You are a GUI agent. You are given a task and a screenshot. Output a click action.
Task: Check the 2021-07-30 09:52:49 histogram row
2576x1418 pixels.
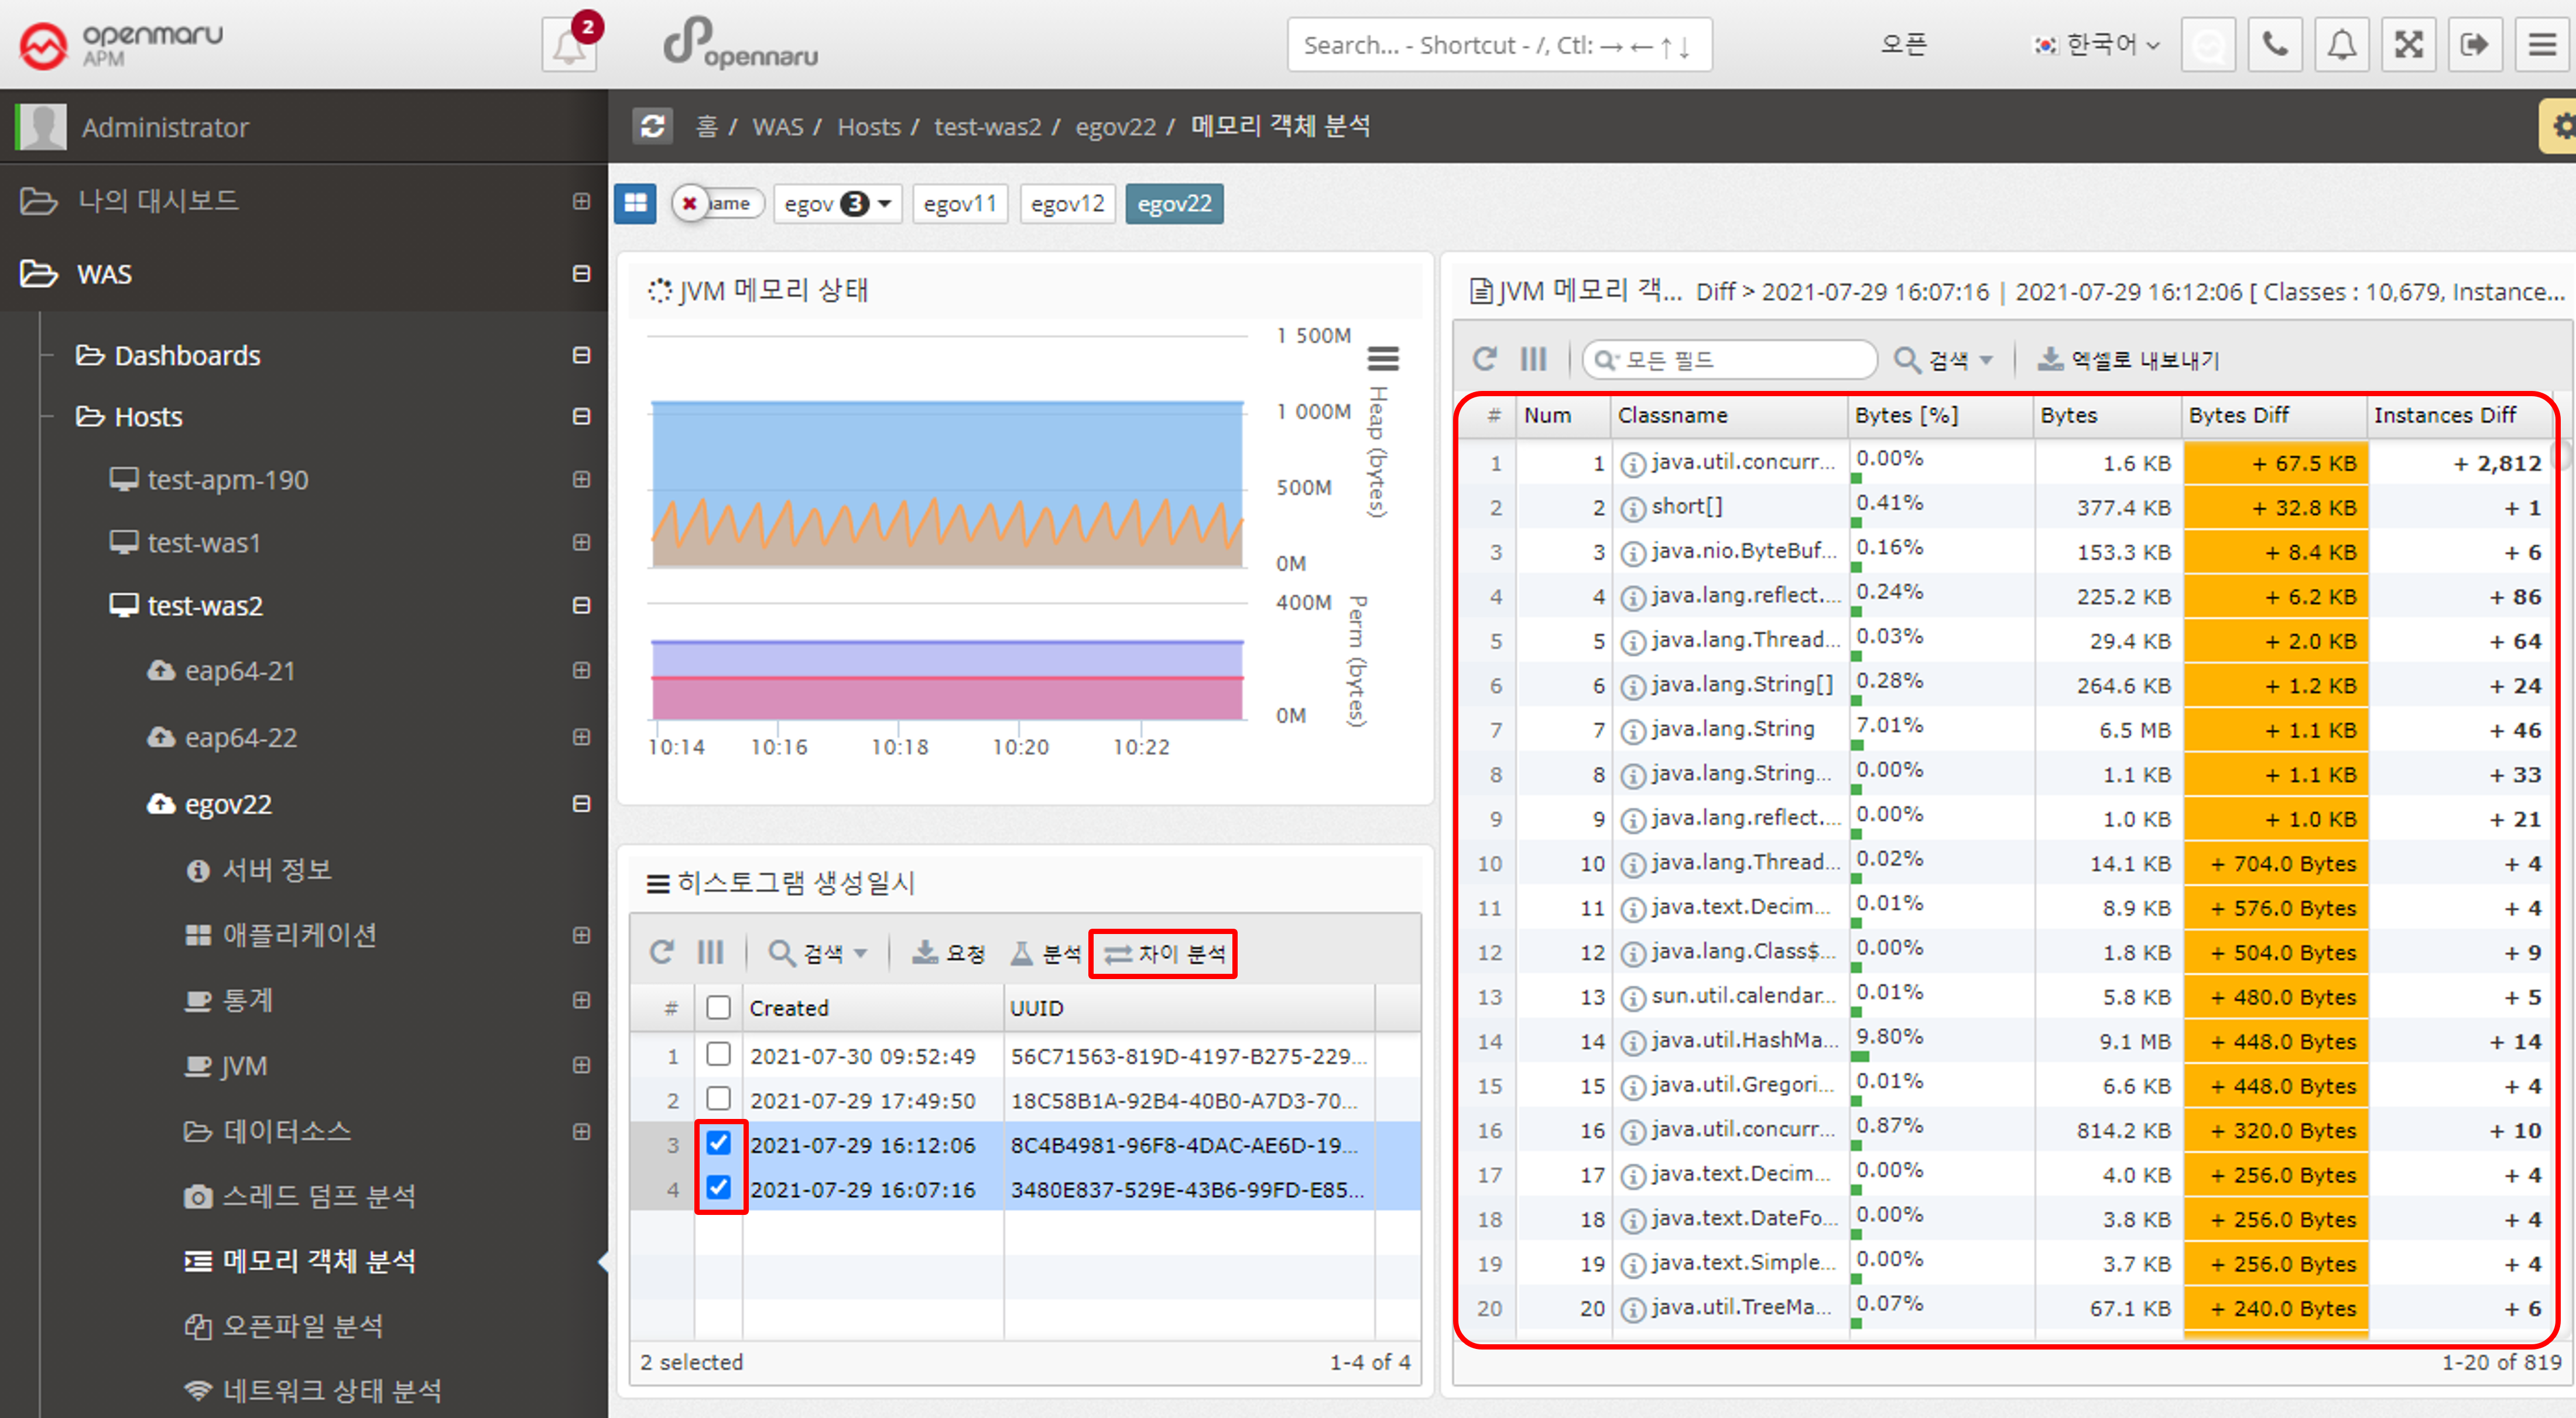718,1055
